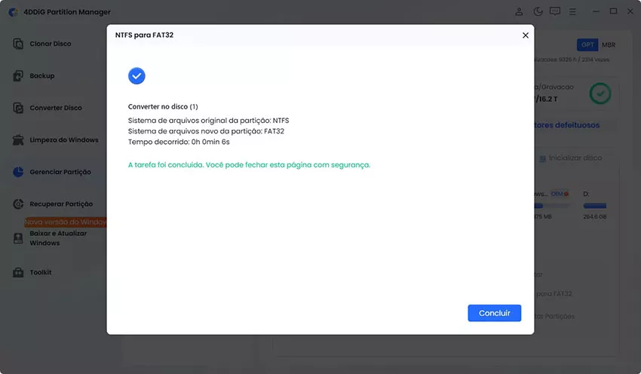Open the hamburger menu icon
641x374 pixels.
coord(572,12)
